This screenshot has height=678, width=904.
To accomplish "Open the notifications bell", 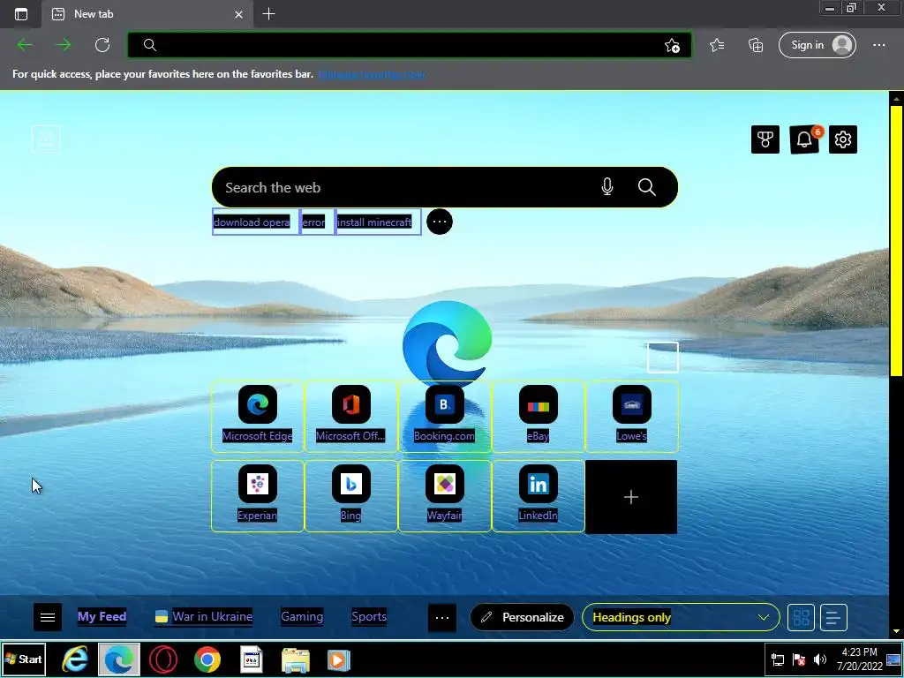I will click(x=804, y=139).
